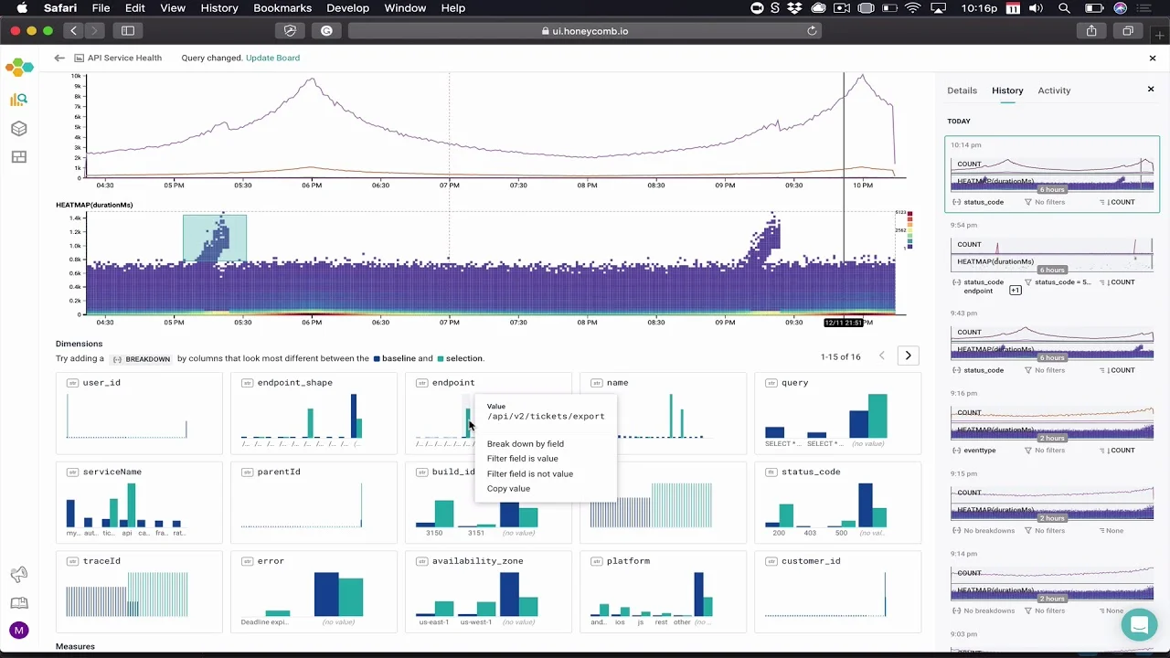Choose 'Filter field is value' option
Screen dimensions: 1170x658
pyautogui.click(x=522, y=459)
